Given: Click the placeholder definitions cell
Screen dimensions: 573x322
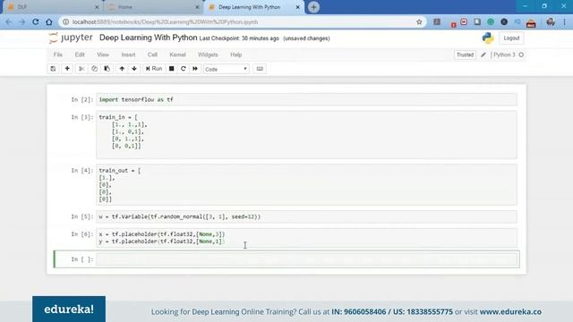Looking at the screenshot, I should click(x=306, y=238).
